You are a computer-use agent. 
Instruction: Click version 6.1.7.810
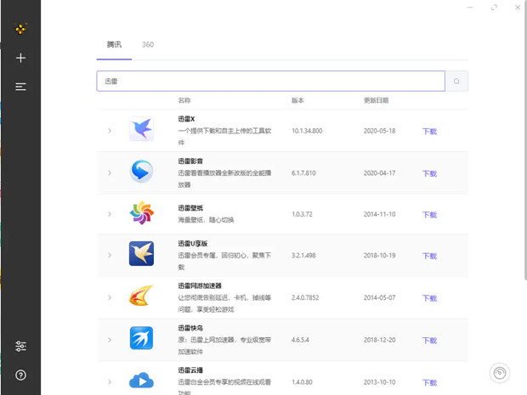tap(303, 173)
